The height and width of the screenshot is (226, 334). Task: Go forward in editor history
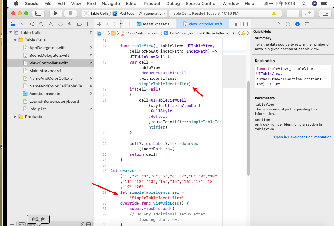coord(115,24)
